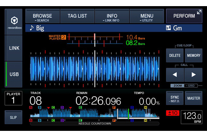Image resolution: width=207 pixels, height=137 pixels.
Task: Open the BROWSE - SEARCH tab
Action: [x=42, y=16]
